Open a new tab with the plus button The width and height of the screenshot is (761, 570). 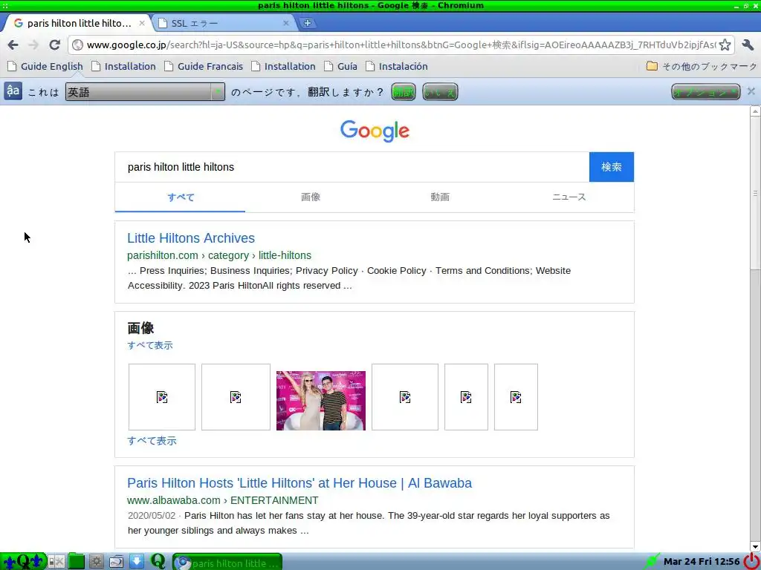(x=307, y=23)
